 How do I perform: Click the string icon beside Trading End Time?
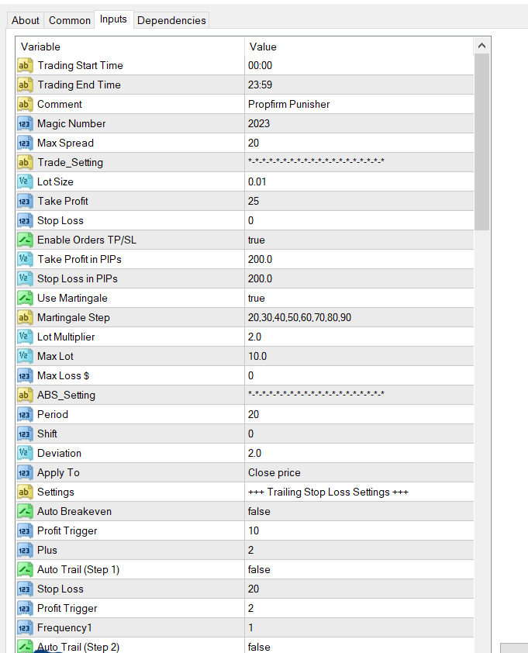[x=25, y=85]
